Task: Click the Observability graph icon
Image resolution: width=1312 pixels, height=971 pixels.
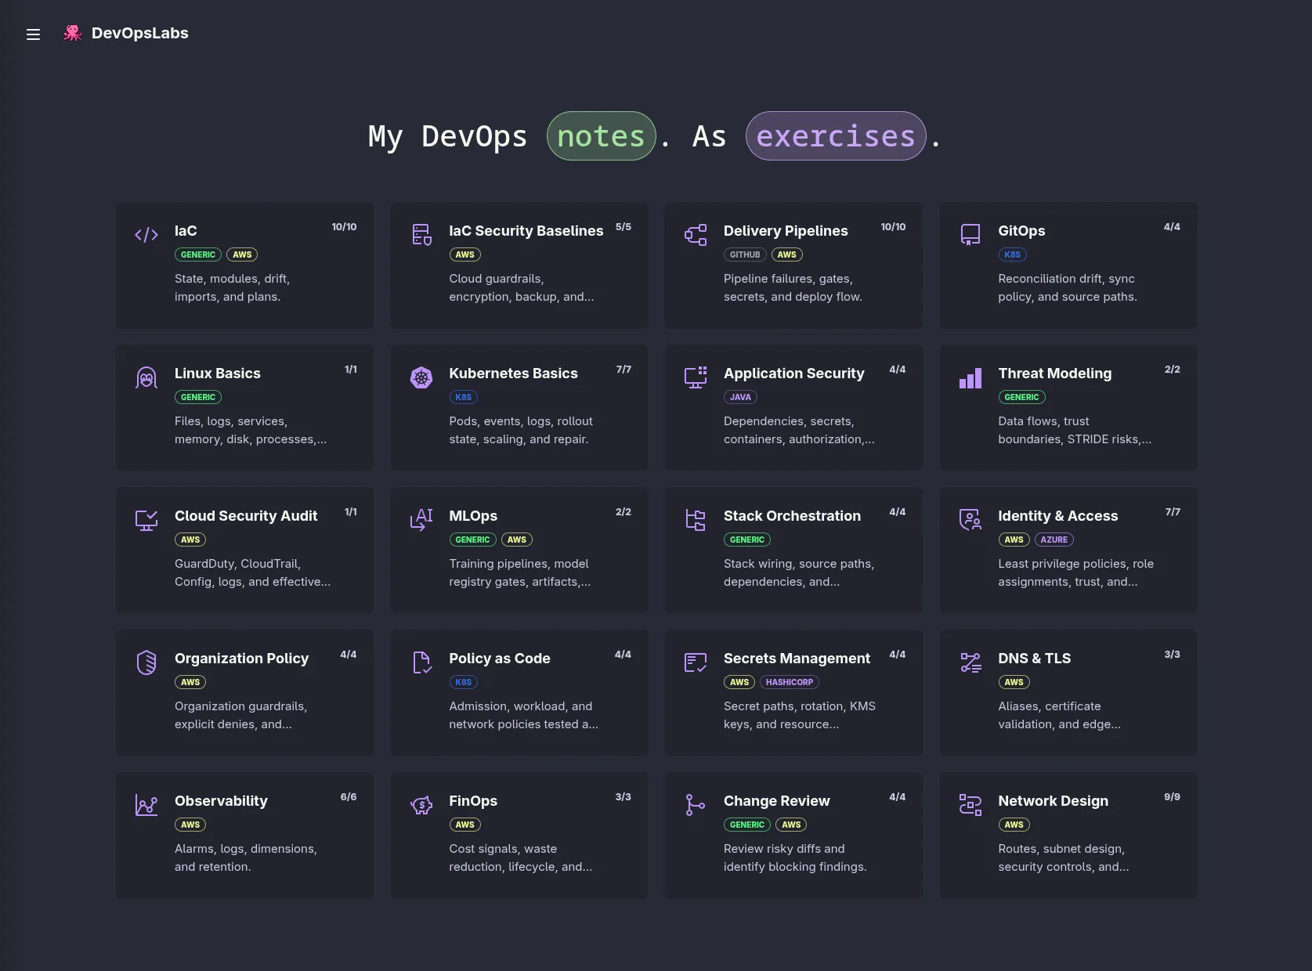Action: click(x=146, y=805)
